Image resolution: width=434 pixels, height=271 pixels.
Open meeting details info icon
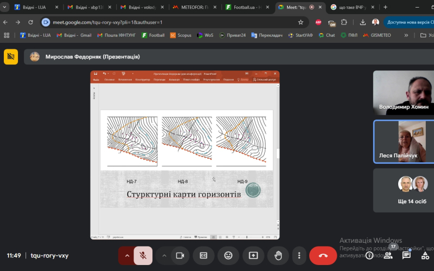click(369, 255)
